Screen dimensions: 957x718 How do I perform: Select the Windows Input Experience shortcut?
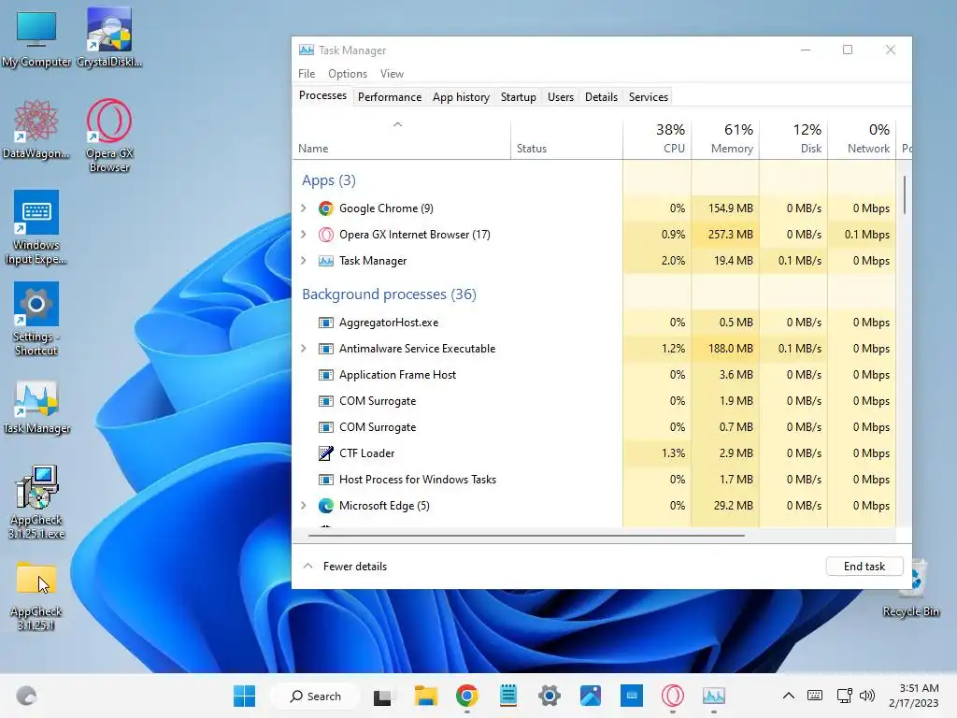pyautogui.click(x=36, y=227)
